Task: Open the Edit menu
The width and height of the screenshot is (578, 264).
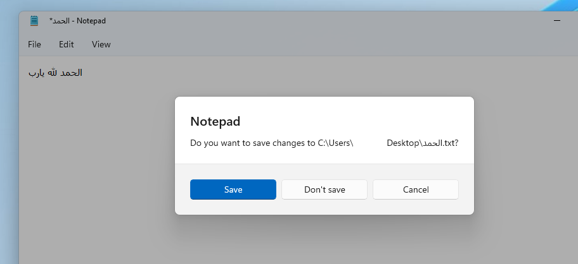Action: [x=67, y=44]
